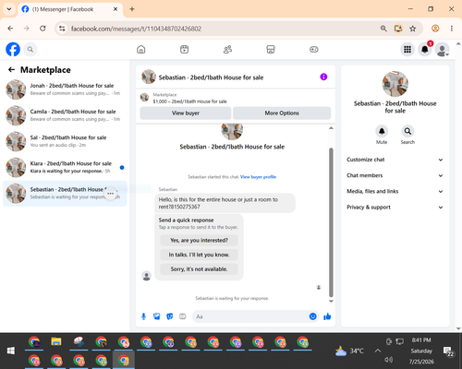Open the Kiara conversation
This screenshot has height=369, width=462.
coord(65,167)
